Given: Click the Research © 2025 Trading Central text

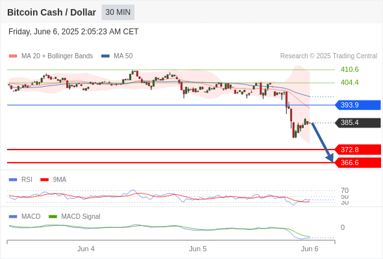Looking at the screenshot, I should [328, 56].
